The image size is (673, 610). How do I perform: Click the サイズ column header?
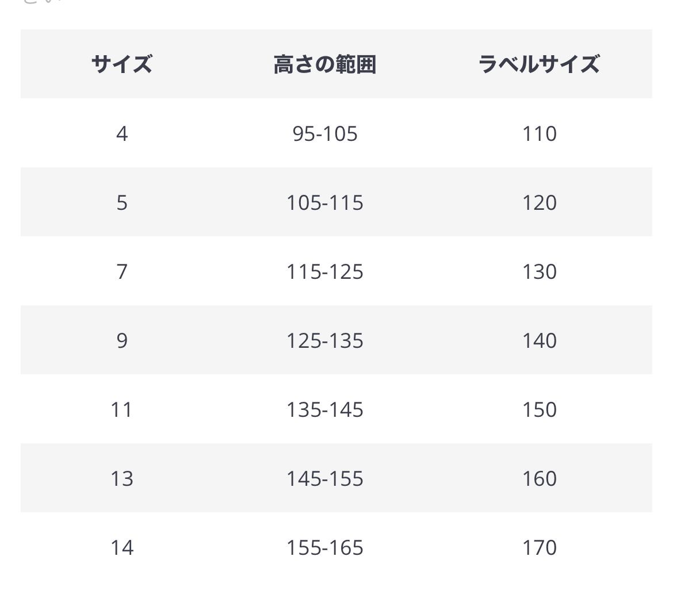122,64
